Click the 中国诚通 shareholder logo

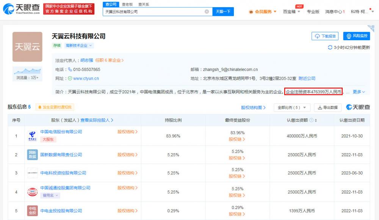tap(32, 192)
